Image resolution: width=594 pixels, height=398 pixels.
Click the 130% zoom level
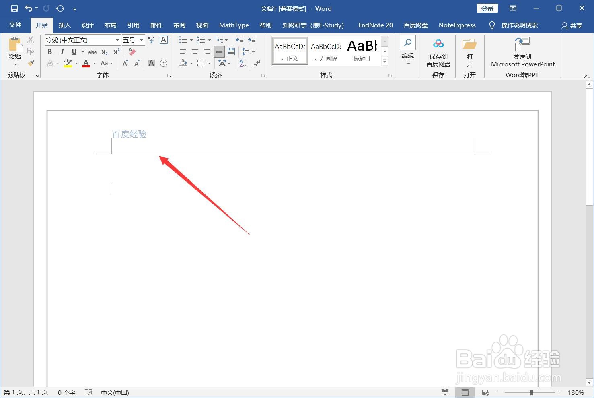(576, 392)
